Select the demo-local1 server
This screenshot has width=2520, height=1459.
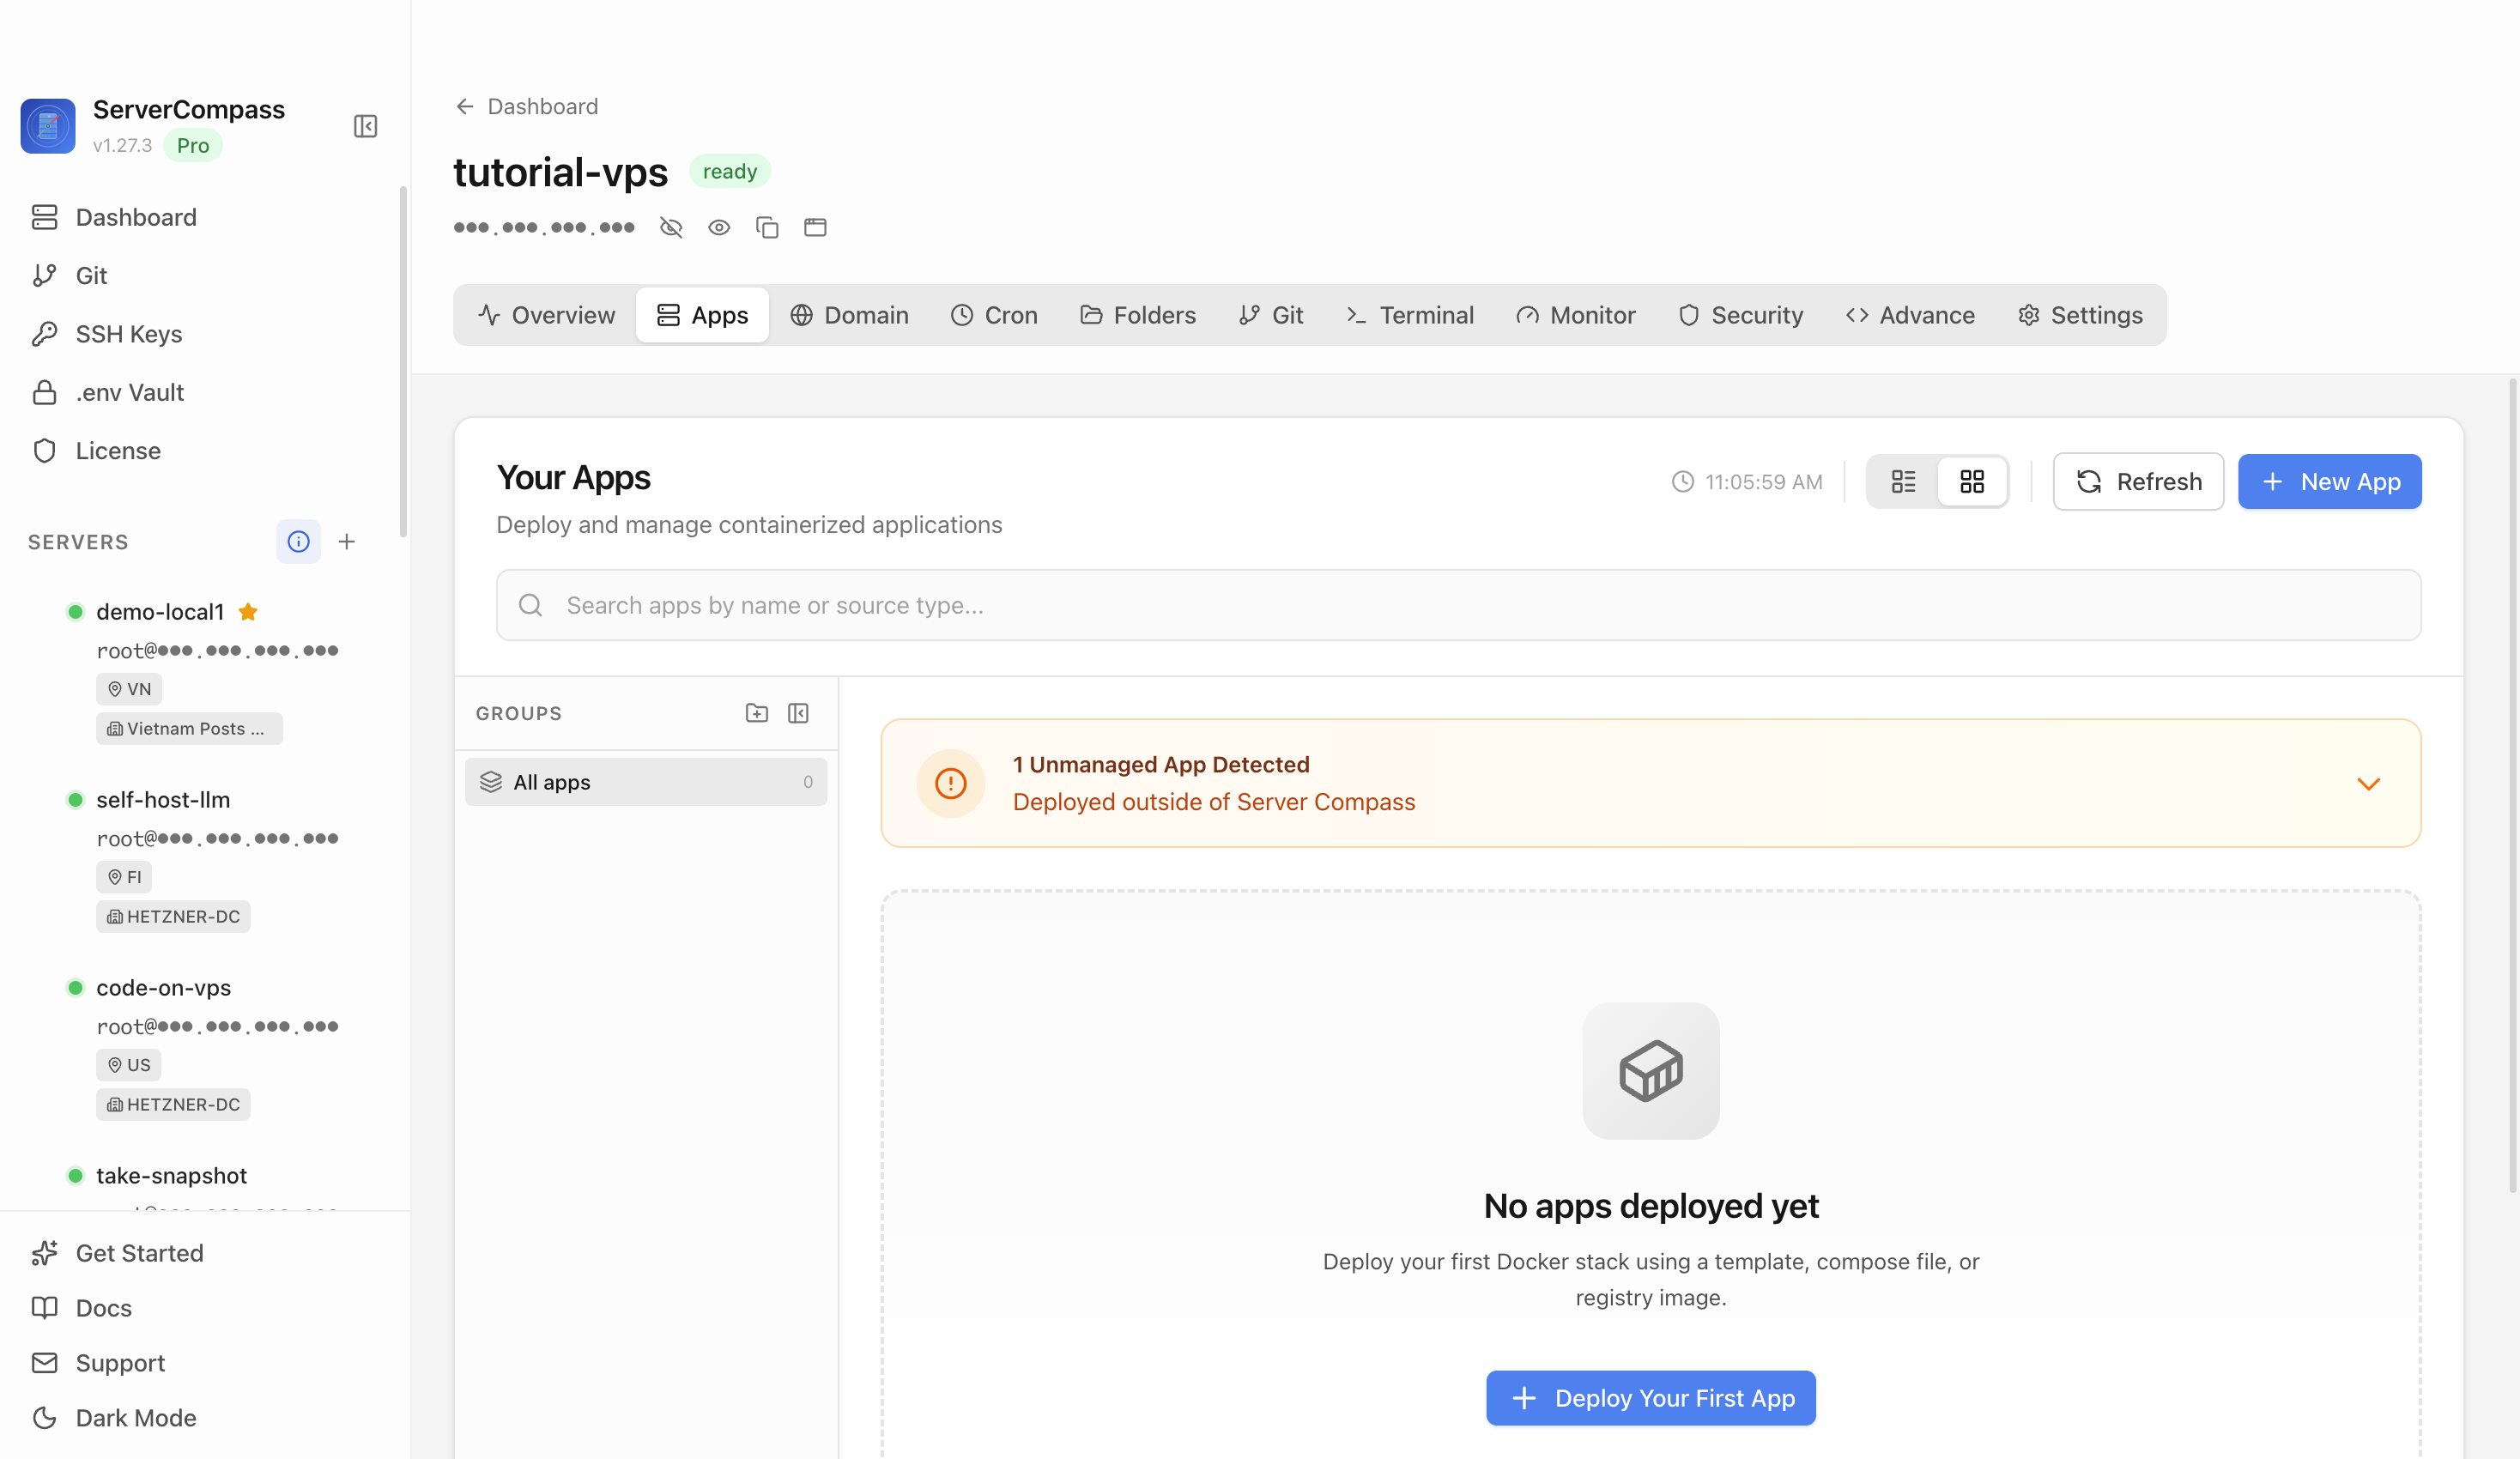pyautogui.click(x=160, y=612)
